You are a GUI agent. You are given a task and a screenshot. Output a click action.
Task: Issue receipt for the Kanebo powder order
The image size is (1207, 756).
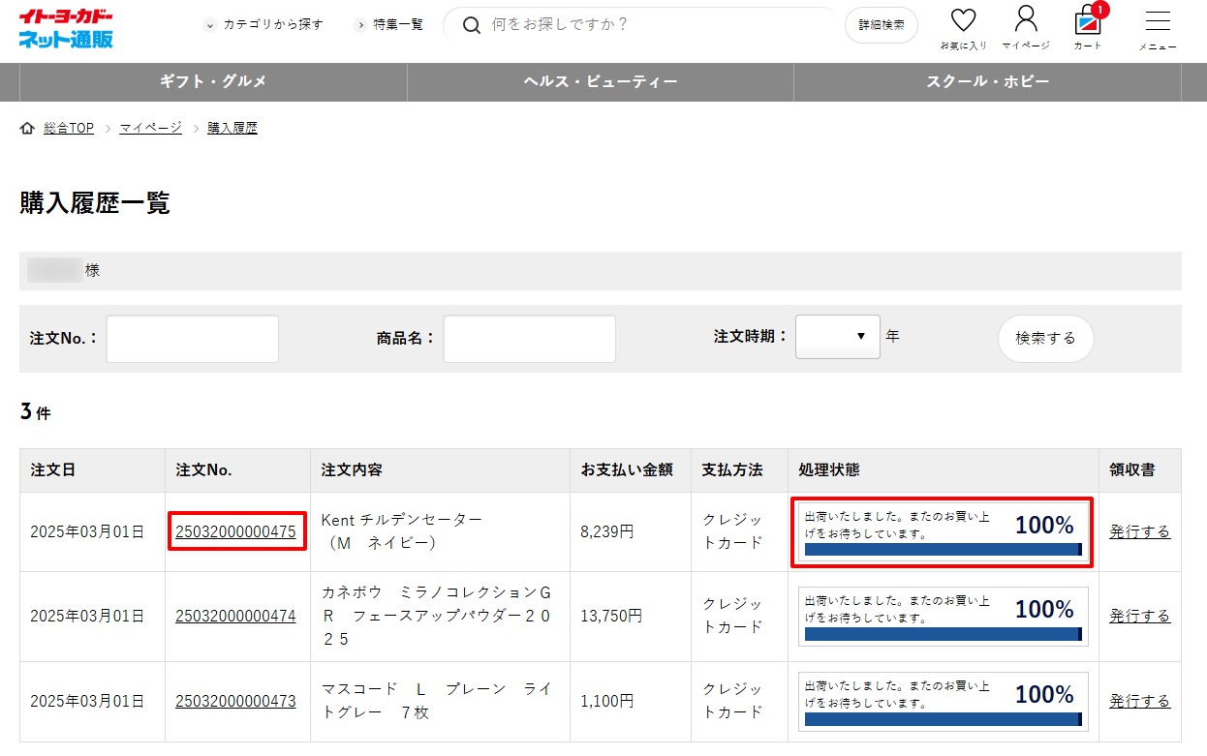coord(1139,616)
